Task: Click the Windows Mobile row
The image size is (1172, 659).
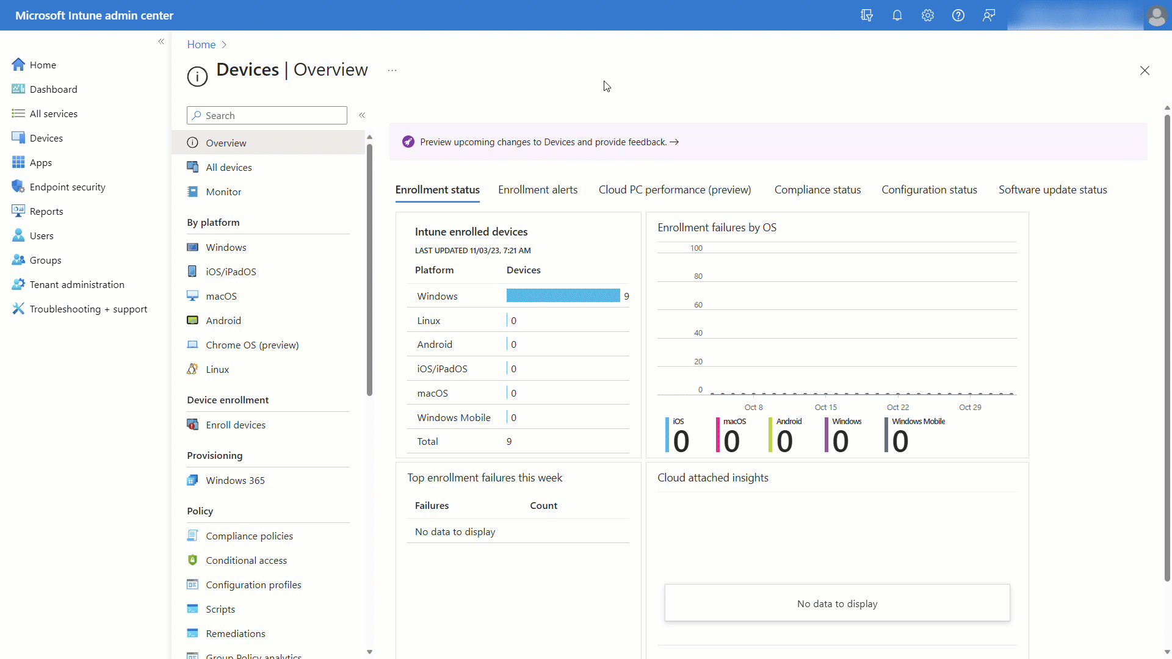Action: (x=518, y=417)
